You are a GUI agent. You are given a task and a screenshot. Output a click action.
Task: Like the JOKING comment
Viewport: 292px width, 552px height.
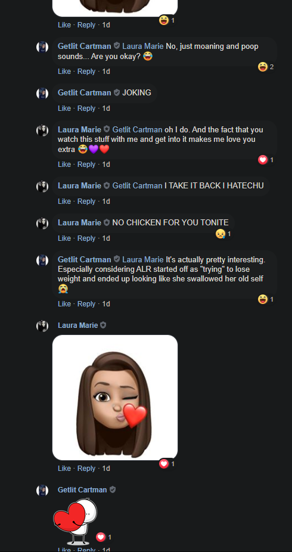(64, 108)
